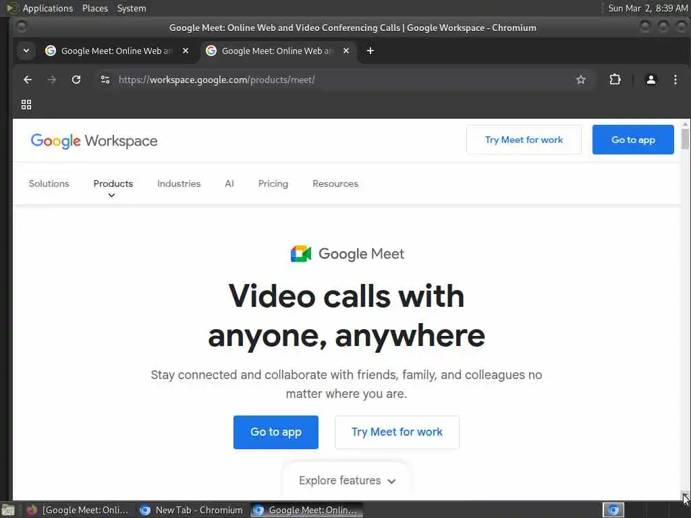Click the header Go to app button
This screenshot has width=691, height=518.
pos(633,140)
